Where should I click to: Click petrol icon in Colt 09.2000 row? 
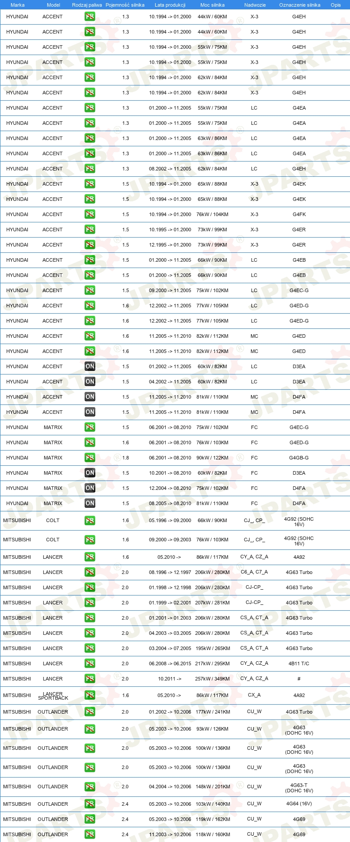coord(90,540)
